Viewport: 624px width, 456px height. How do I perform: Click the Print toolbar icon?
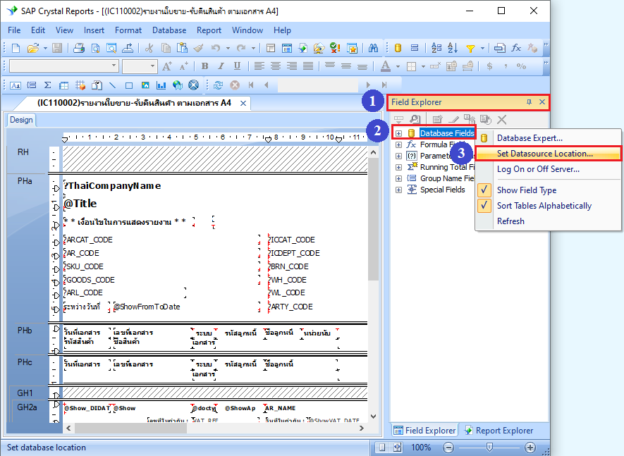(x=80, y=48)
